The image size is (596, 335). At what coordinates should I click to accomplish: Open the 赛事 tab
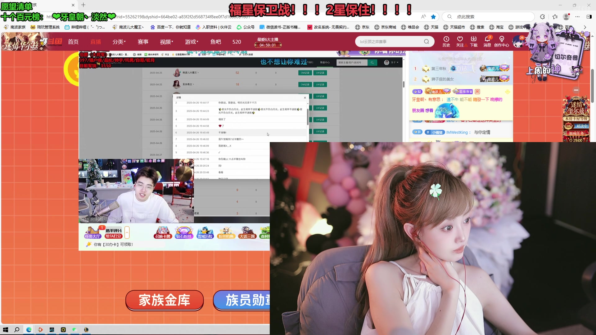(x=143, y=42)
